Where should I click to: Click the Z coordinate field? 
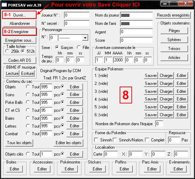[181, 154]
